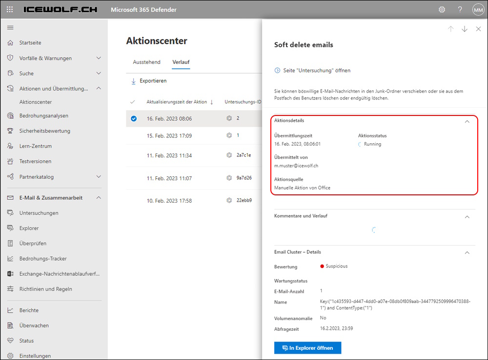
Task: Click the Exchange-Nachrichtenablaufverfolgung icon
Action: point(10,274)
